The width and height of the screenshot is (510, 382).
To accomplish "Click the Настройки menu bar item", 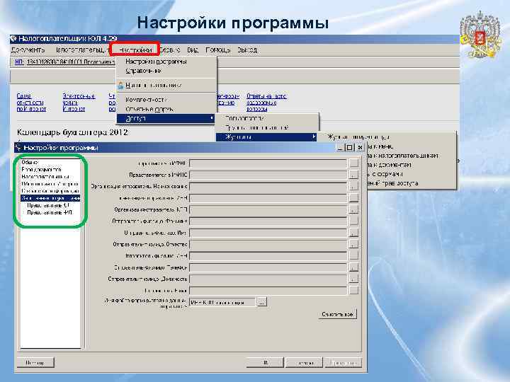I will click(135, 50).
